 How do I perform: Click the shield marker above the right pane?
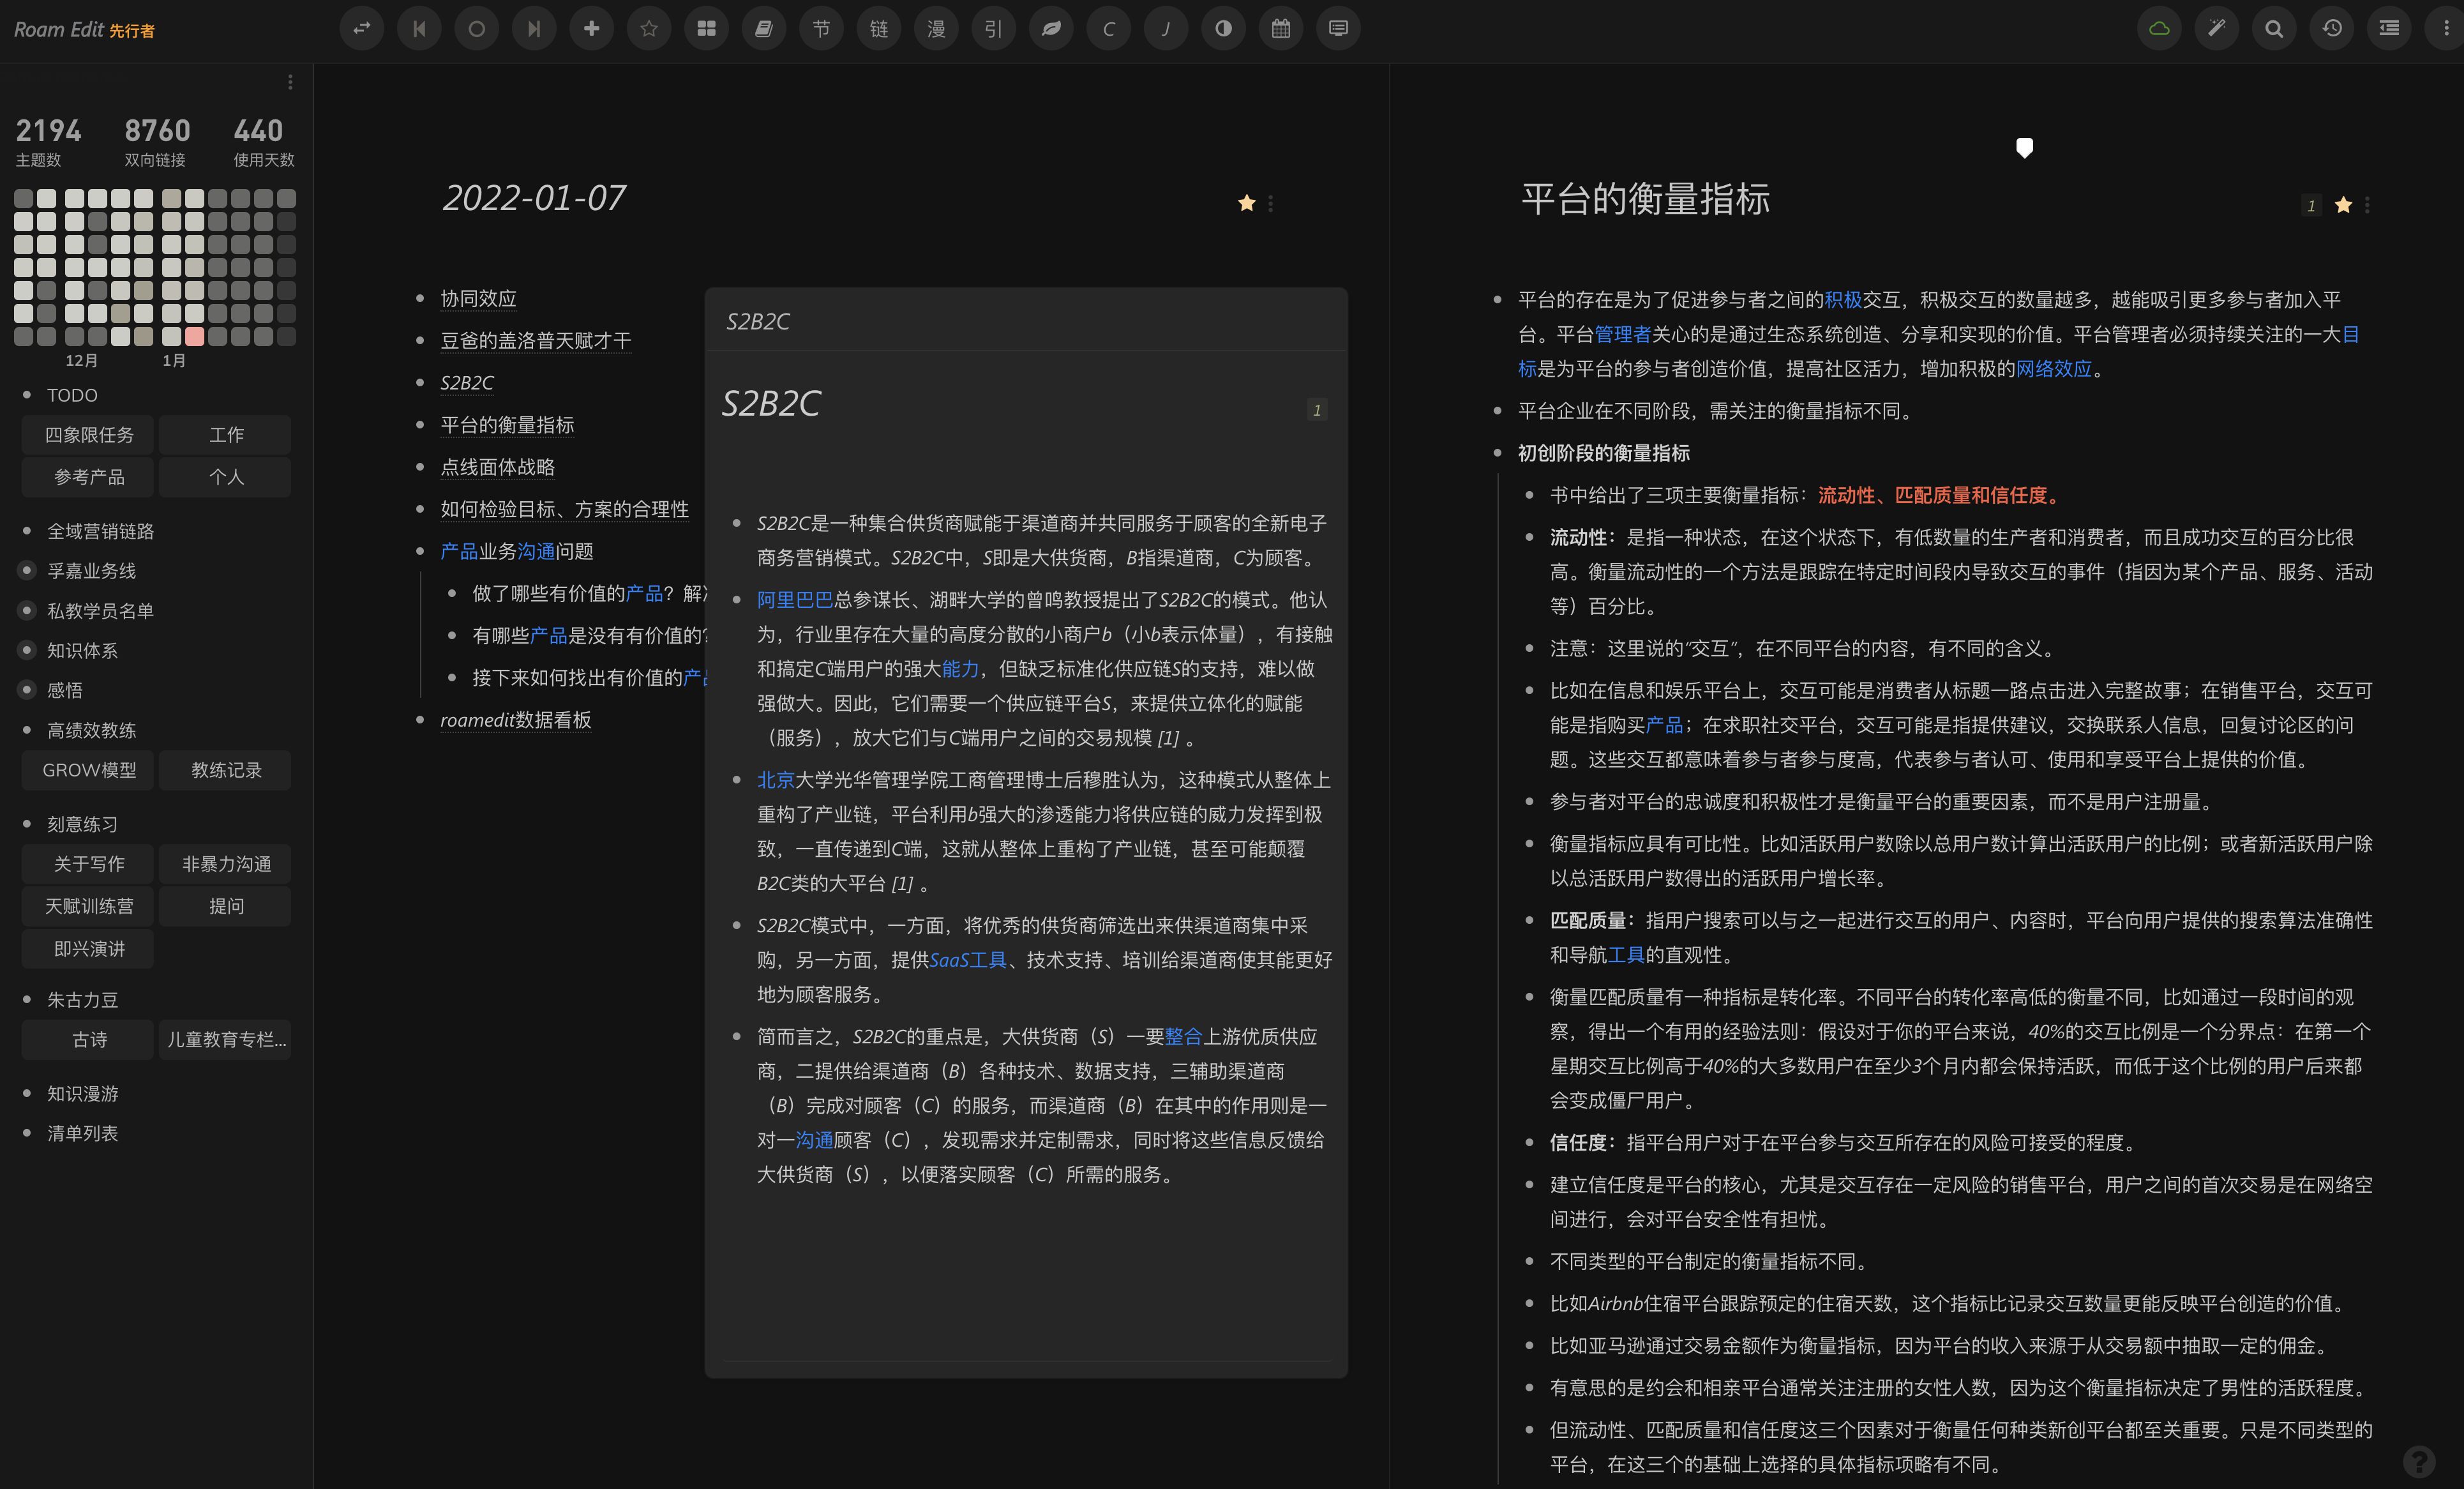(2024, 149)
